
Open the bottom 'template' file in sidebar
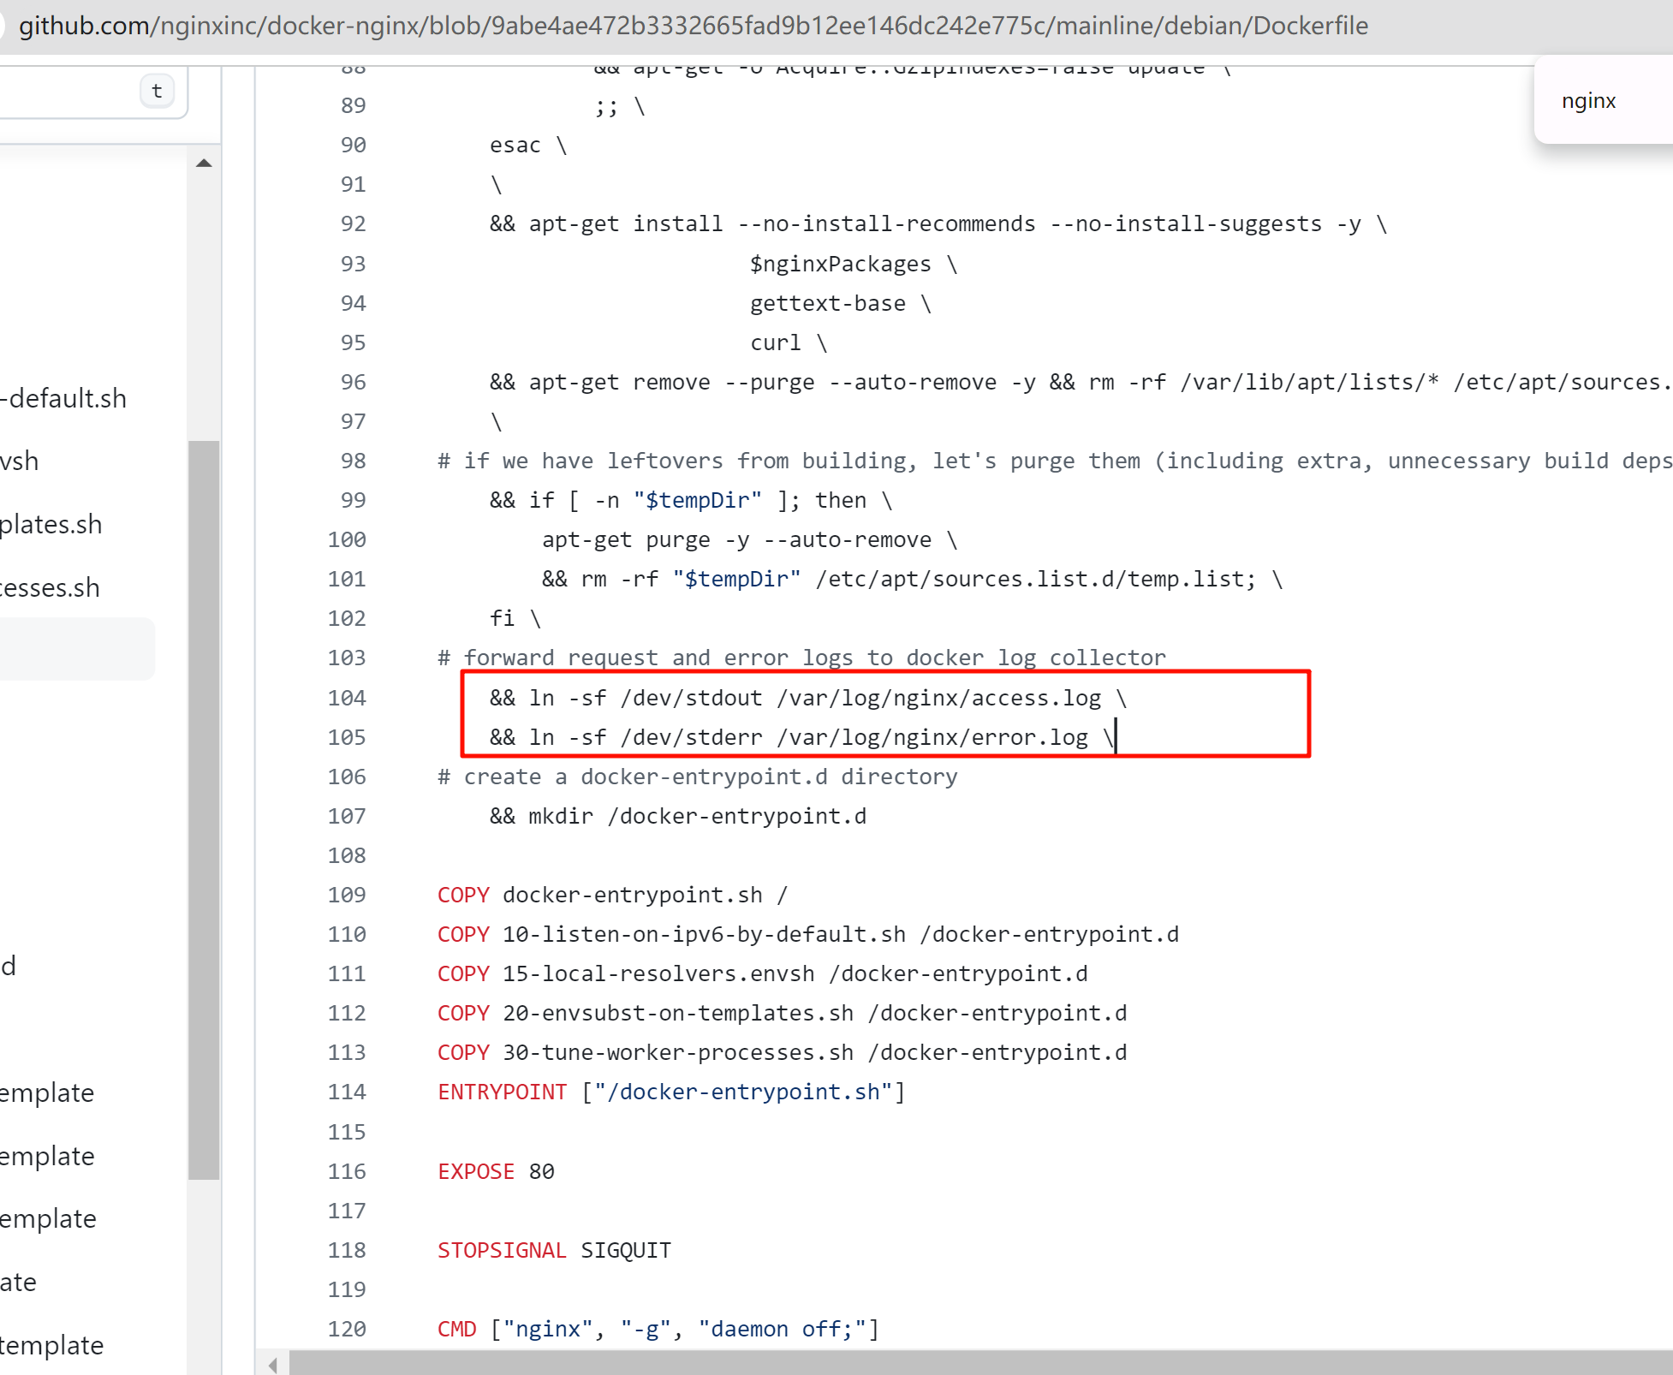pyautogui.click(x=51, y=1345)
